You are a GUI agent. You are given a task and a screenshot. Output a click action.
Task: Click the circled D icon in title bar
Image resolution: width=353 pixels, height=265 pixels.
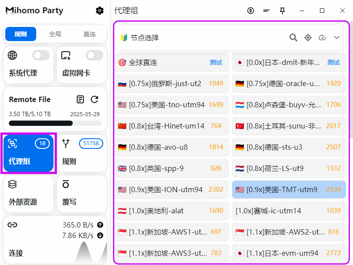pos(251,11)
